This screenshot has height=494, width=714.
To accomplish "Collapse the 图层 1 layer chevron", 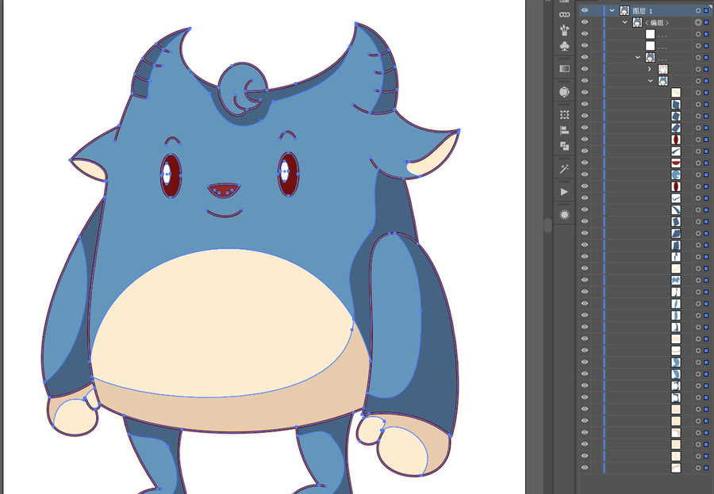I will coord(612,10).
